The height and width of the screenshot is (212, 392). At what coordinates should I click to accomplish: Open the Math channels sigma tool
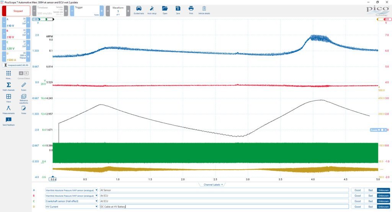(x=8, y=86)
